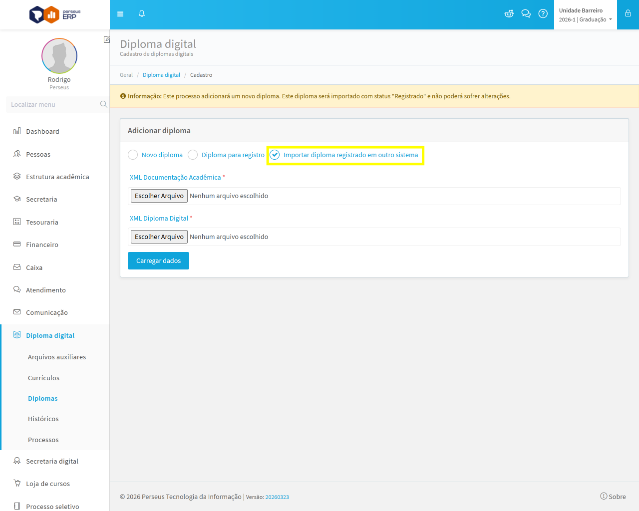Select Diploma para registro radio option

point(193,155)
